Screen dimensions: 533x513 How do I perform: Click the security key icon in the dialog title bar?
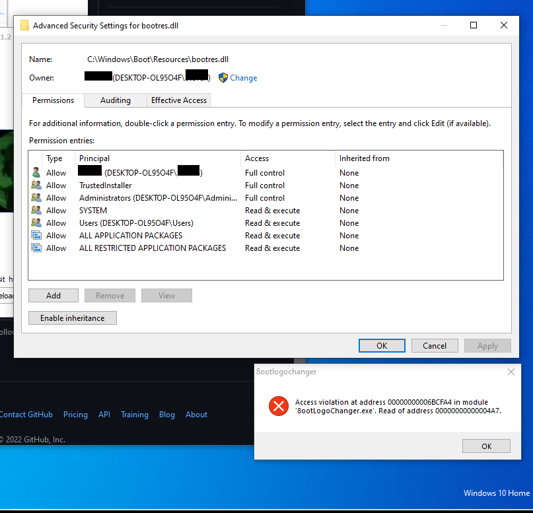tap(25, 25)
